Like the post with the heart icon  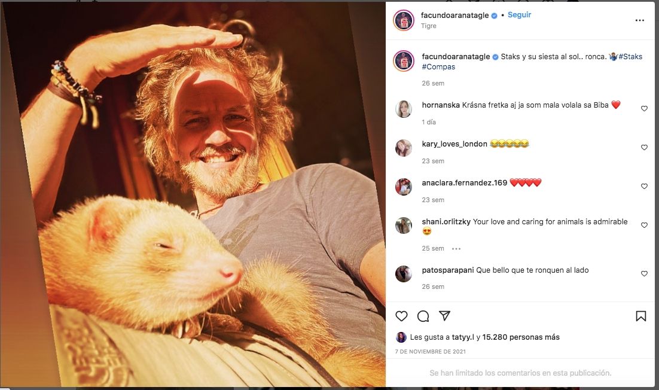click(x=402, y=316)
